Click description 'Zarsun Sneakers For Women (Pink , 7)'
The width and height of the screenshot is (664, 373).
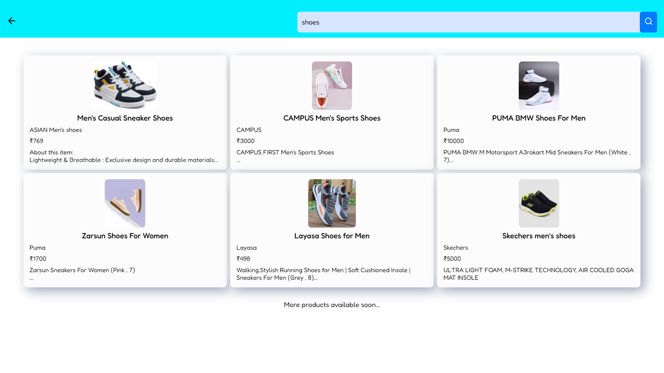(82, 270)
